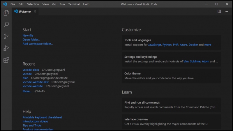233x131 pixels.
Task: Maximize the VS Code window
Action: (217, 4)
